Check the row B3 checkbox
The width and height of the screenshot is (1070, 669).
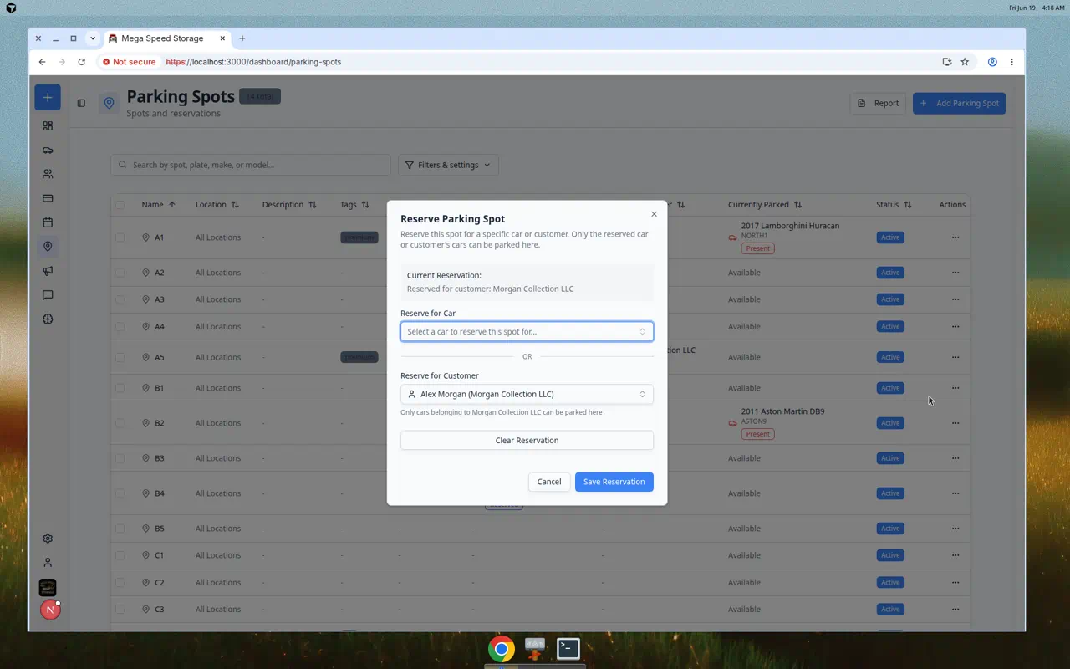pyautogui.click(x=120, y=458)
